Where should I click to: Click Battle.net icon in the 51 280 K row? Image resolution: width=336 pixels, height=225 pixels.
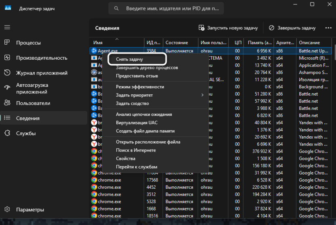pyautogui.click(x=94, y=94)
